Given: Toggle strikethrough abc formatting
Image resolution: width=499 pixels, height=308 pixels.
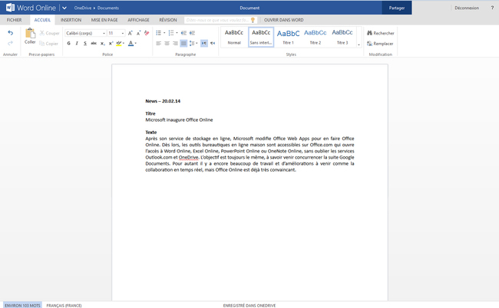Looking at the screenshot, I should [94, 44].
